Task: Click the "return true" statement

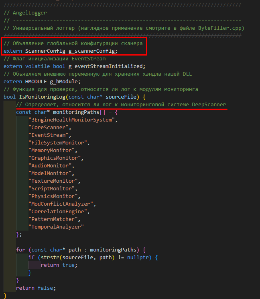Action: point(59,265)
